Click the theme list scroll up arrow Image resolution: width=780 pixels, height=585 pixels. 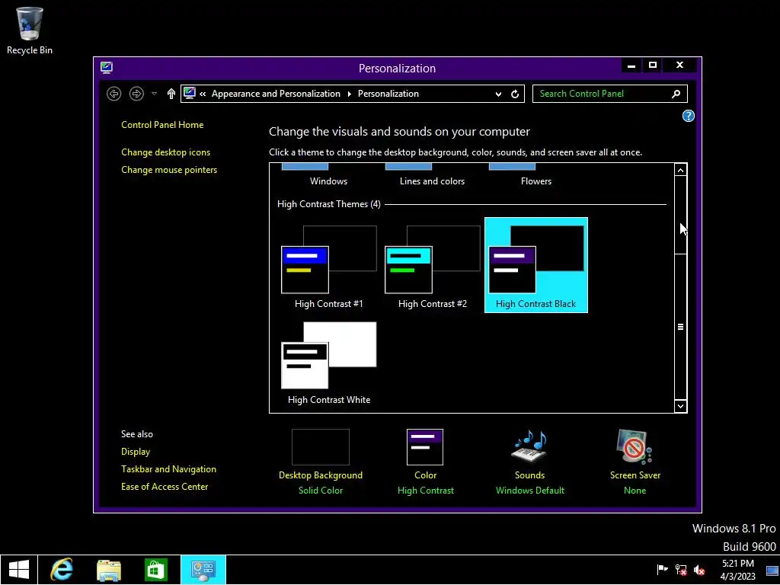pos(680,170)
